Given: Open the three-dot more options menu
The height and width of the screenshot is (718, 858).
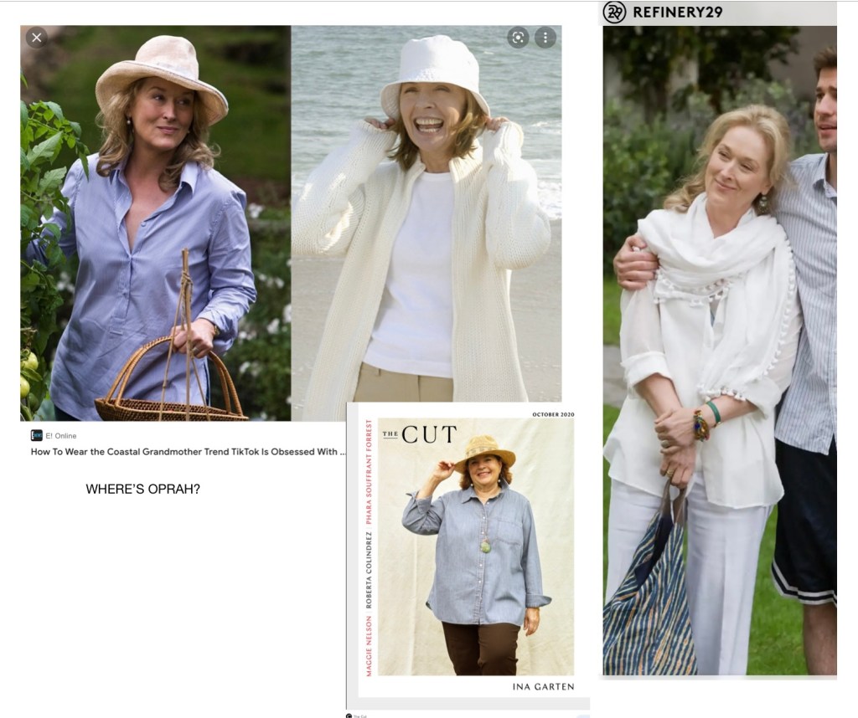Looking at the screenshot, I should click(545, 38).
